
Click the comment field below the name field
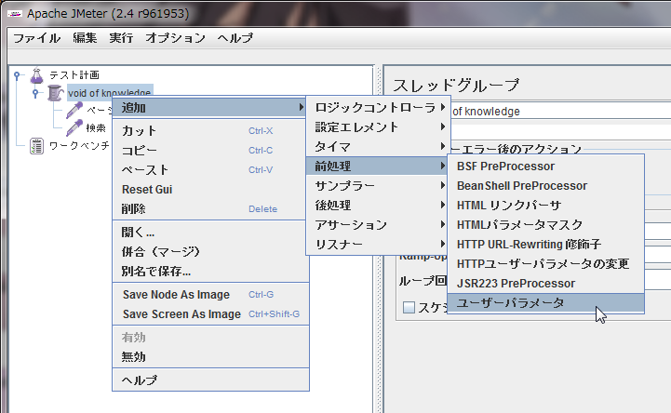click(x=561, y=131)
